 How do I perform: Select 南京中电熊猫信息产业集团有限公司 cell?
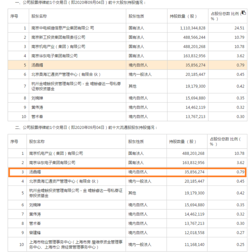[x=63, y=28]
